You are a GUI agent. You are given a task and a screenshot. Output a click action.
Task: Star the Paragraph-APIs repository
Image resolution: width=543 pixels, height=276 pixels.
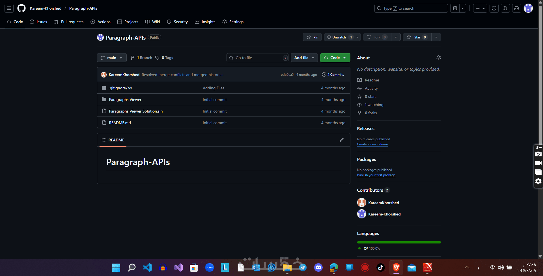417,37
